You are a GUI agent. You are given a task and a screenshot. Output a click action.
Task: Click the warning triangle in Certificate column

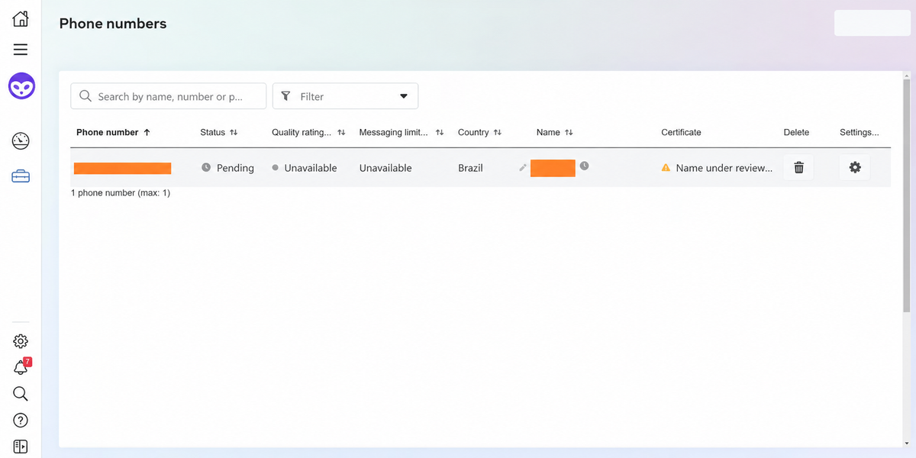(666, 168)
